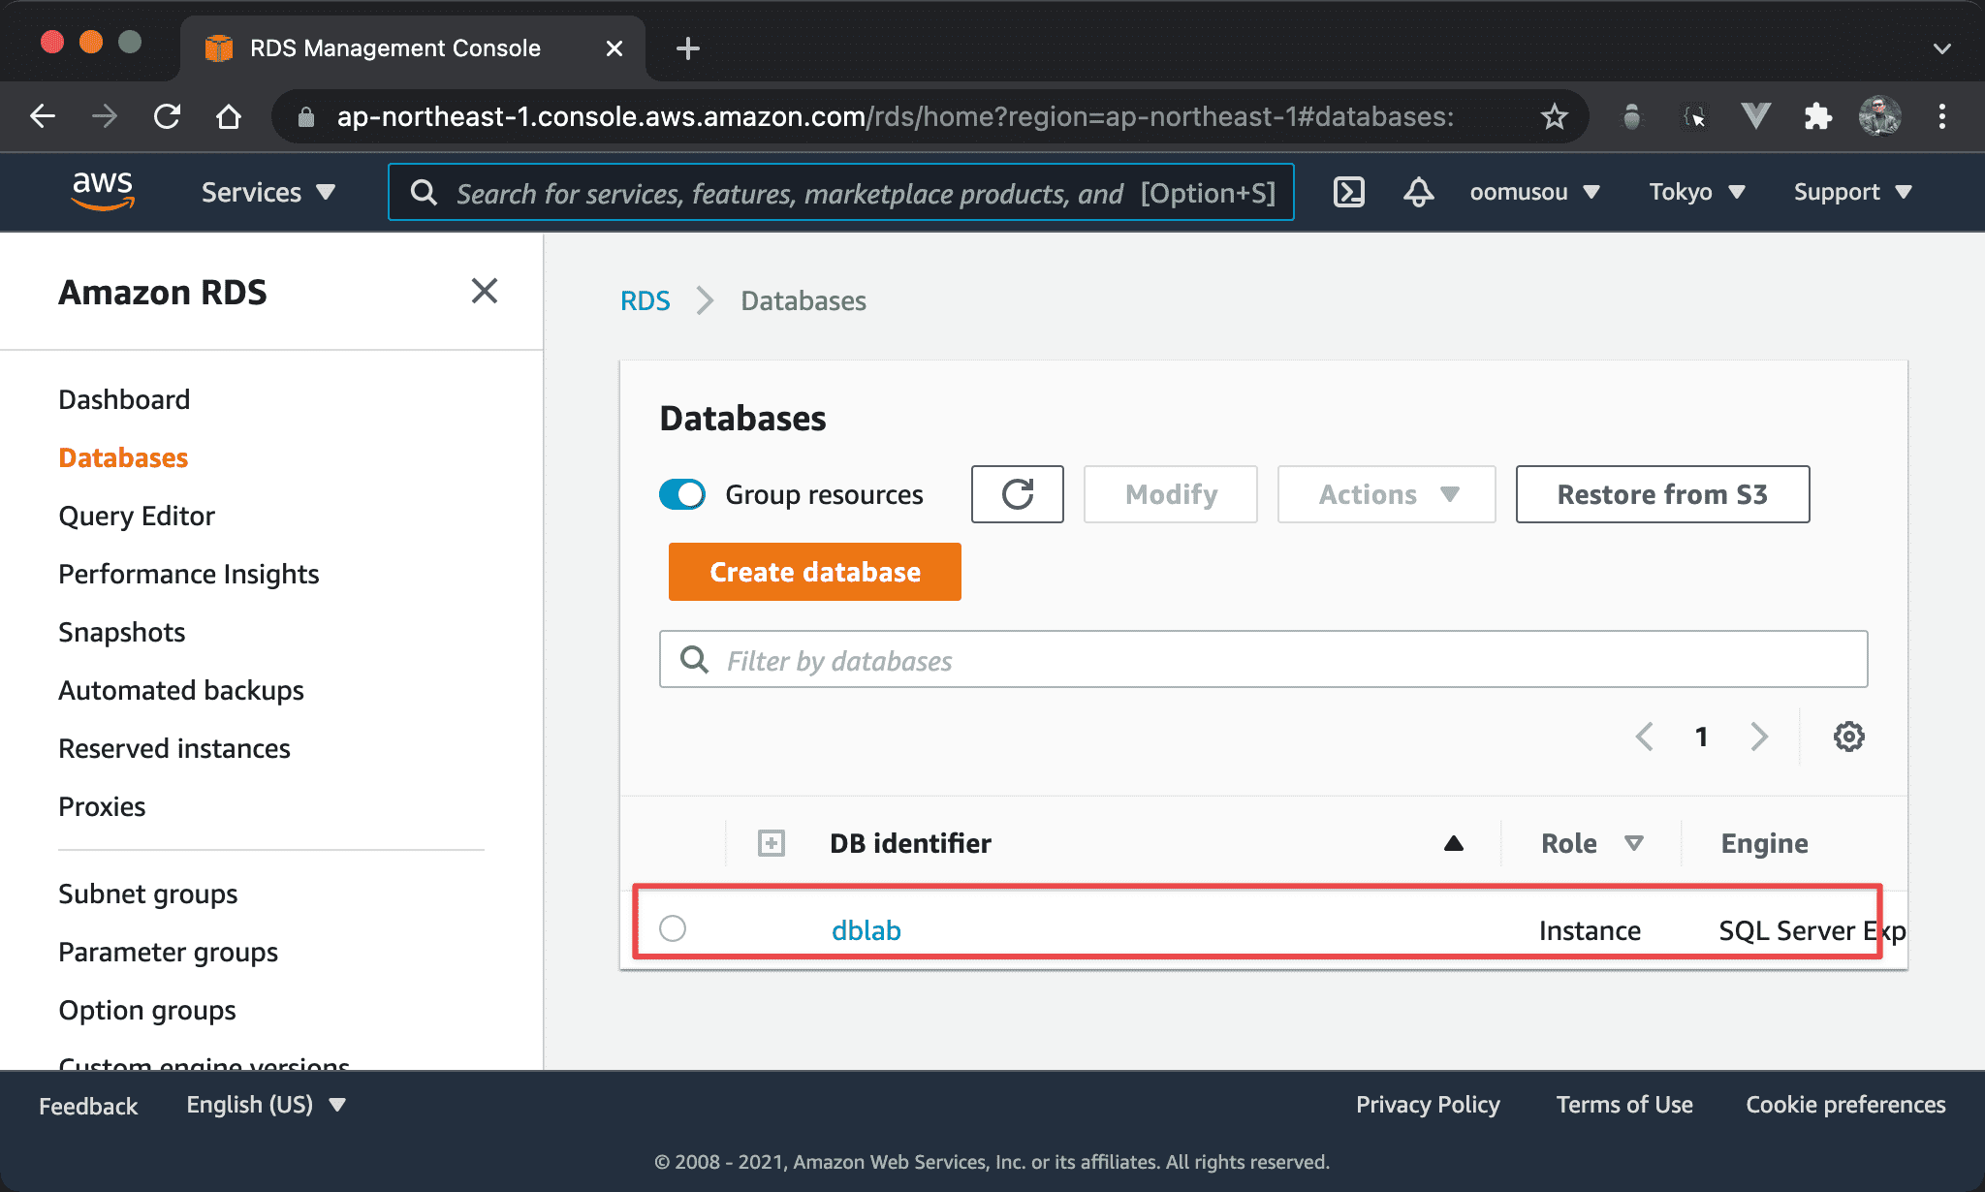
Task: Click the RDS breadcrumb link
Action: (x=646, y=300)
